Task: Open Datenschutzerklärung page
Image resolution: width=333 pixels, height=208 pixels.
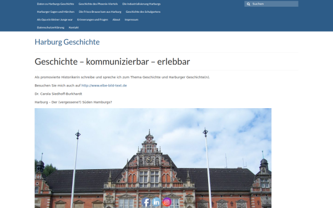Action: 51,27
